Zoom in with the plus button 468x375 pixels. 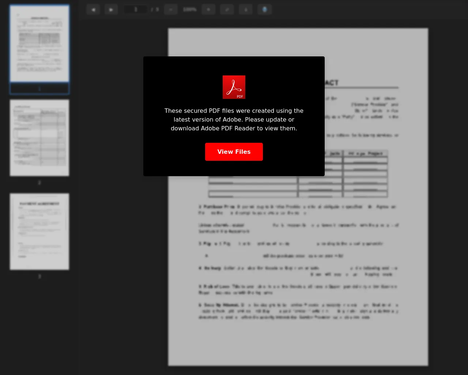pyautogui.click(x=208, y=10)
